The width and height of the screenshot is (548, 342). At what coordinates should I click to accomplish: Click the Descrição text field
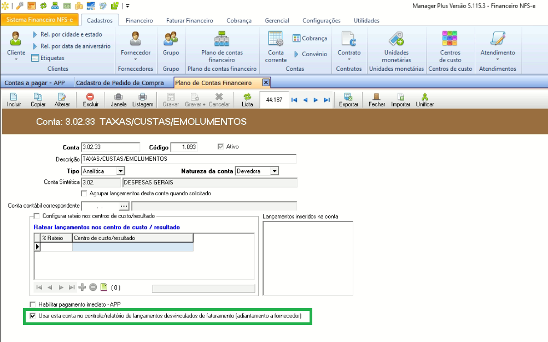click(188, 159)
